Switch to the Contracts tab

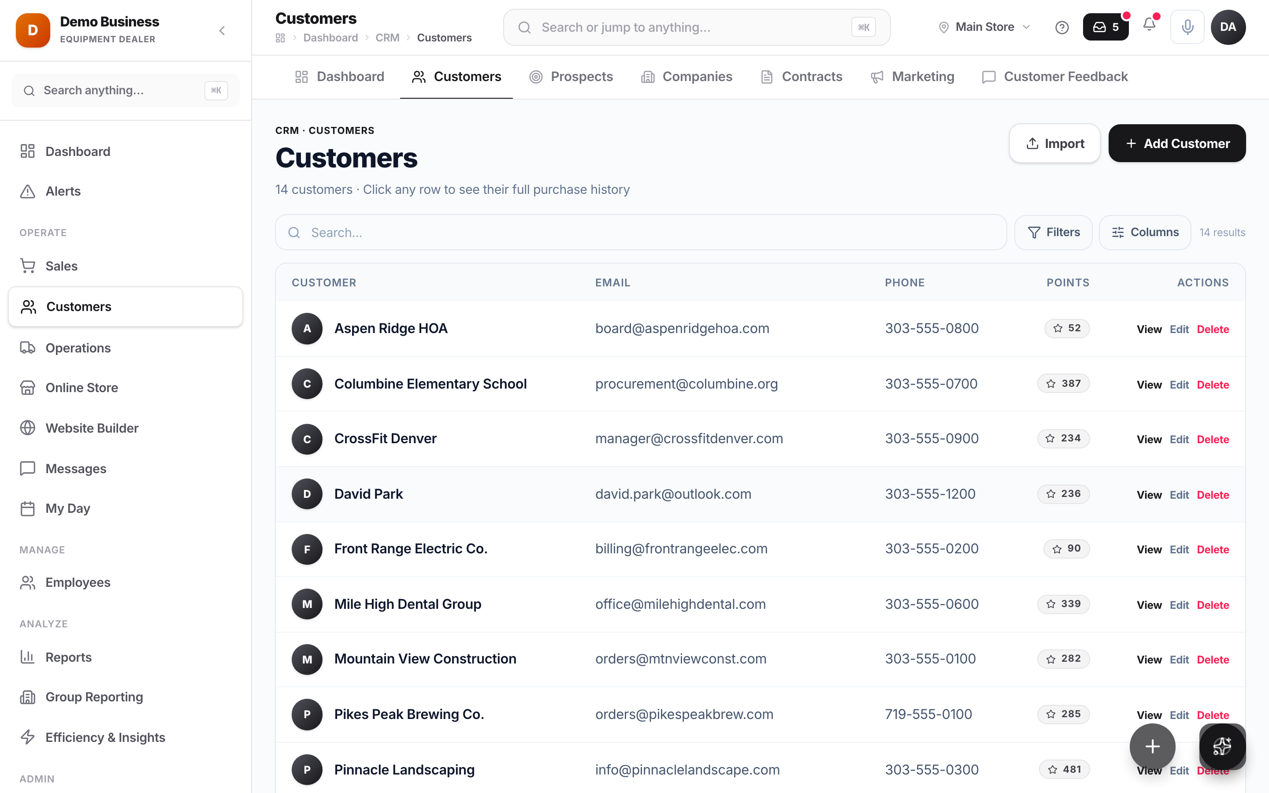click(x=801, y=77)
